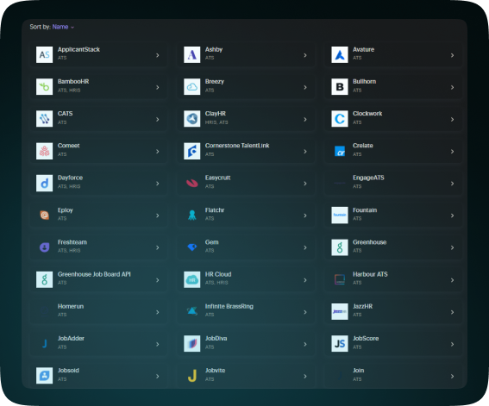Click the ClayHR circular logo icon
The image size is (489, 406).
[x=191, y=119]
